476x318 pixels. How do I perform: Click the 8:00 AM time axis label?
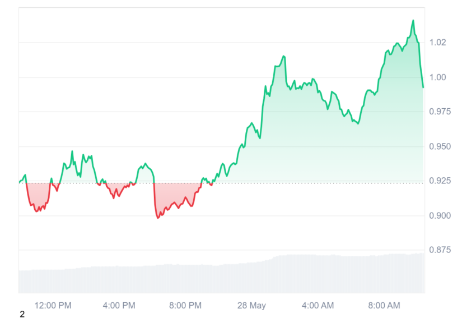click(x=384, y=305)
